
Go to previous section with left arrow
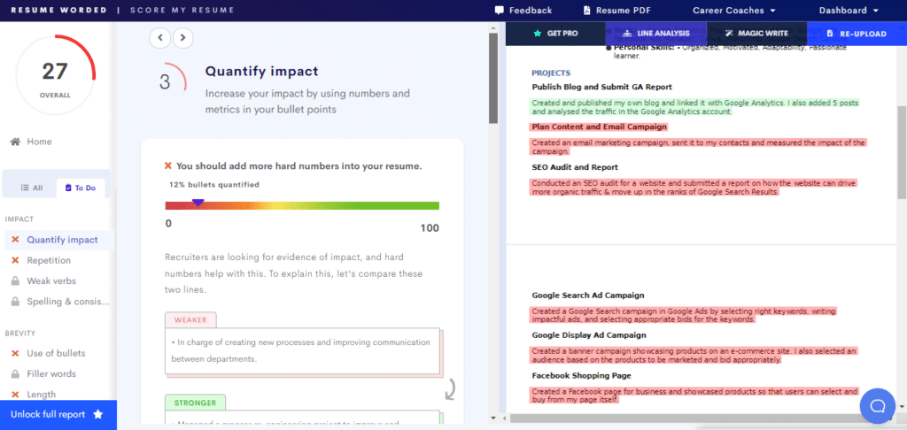coord(160,38)
